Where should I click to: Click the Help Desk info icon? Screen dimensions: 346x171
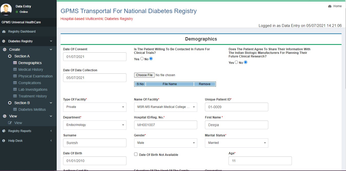(x=4, y=141)
